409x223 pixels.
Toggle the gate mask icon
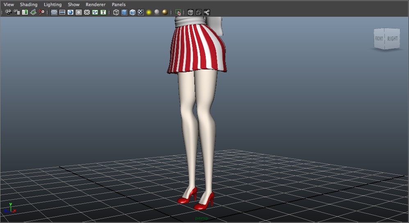(x=79, y=12)
